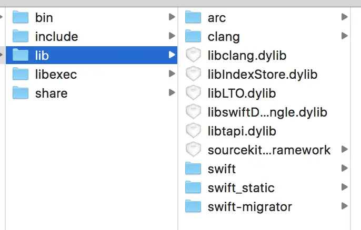Image resolution: width=361 pixels, height=230 pixels.
Task: Expand the share folder arrow
Action: point(172,93)
